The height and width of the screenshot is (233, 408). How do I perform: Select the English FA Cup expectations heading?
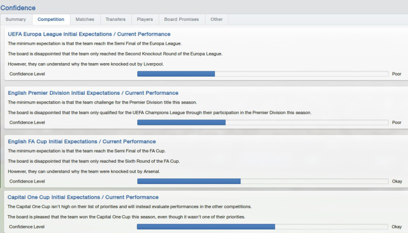click(x=82, y=141)
